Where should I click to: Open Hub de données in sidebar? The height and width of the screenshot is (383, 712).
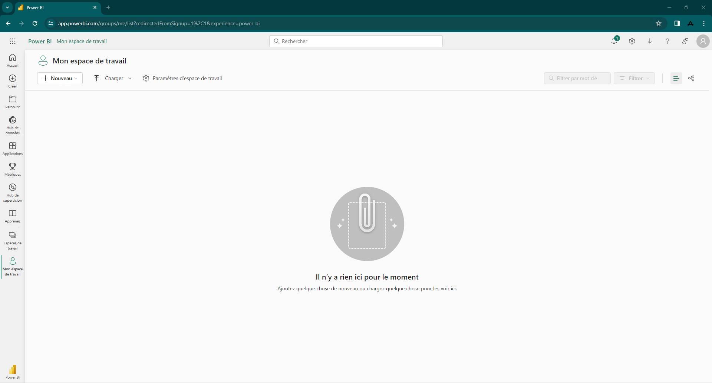(13, 125)
